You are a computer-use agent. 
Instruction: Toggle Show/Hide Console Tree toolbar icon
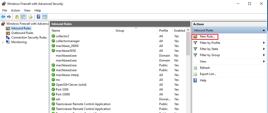click(x=23, y=17)
